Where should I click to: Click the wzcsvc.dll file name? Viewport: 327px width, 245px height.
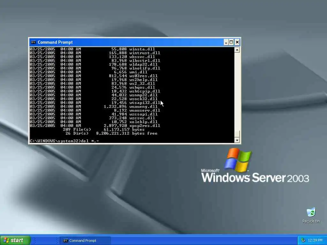click(x=142, y=118)
